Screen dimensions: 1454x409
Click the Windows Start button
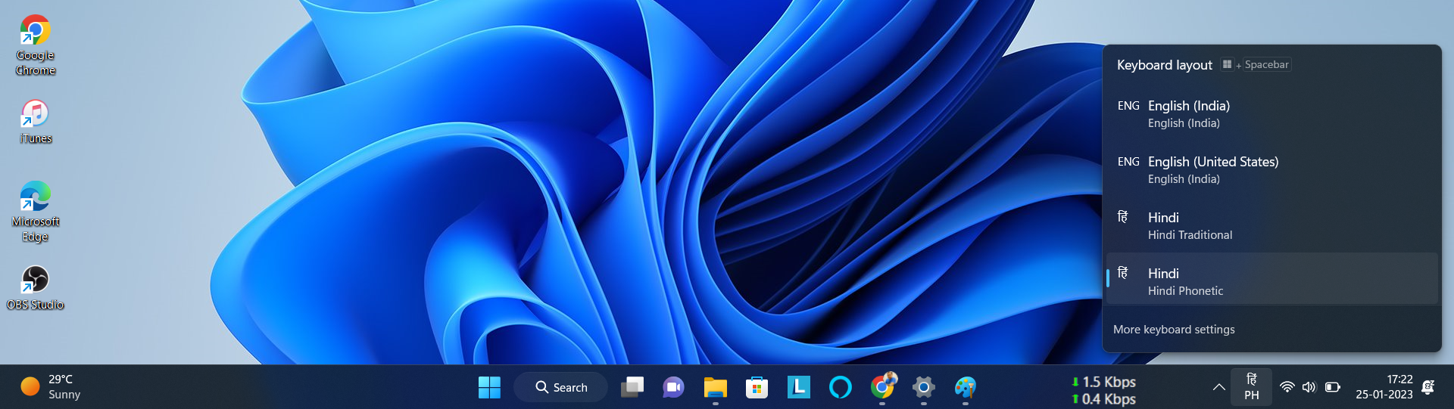(489, 387)
